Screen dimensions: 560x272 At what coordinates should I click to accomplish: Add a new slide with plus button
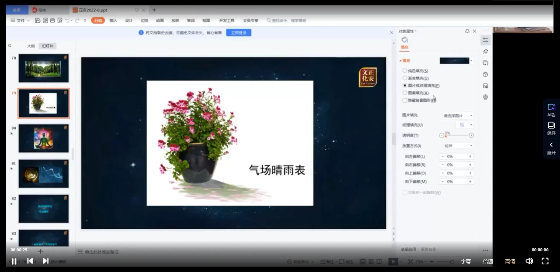pos(40,251)
